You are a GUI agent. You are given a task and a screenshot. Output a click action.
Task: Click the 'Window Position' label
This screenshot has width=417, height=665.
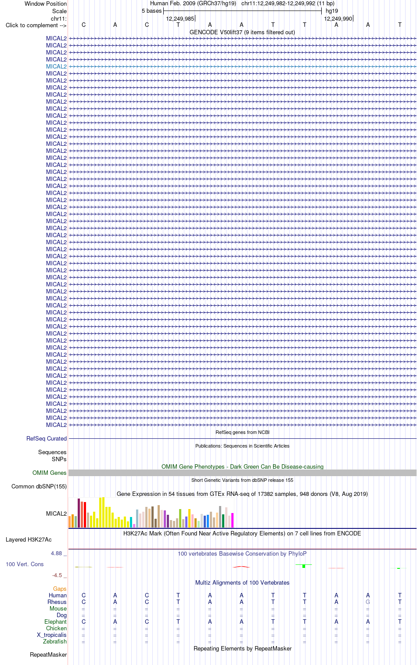point(46,4)
